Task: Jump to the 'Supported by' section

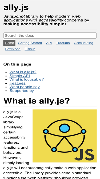Action: click(22, 91)
